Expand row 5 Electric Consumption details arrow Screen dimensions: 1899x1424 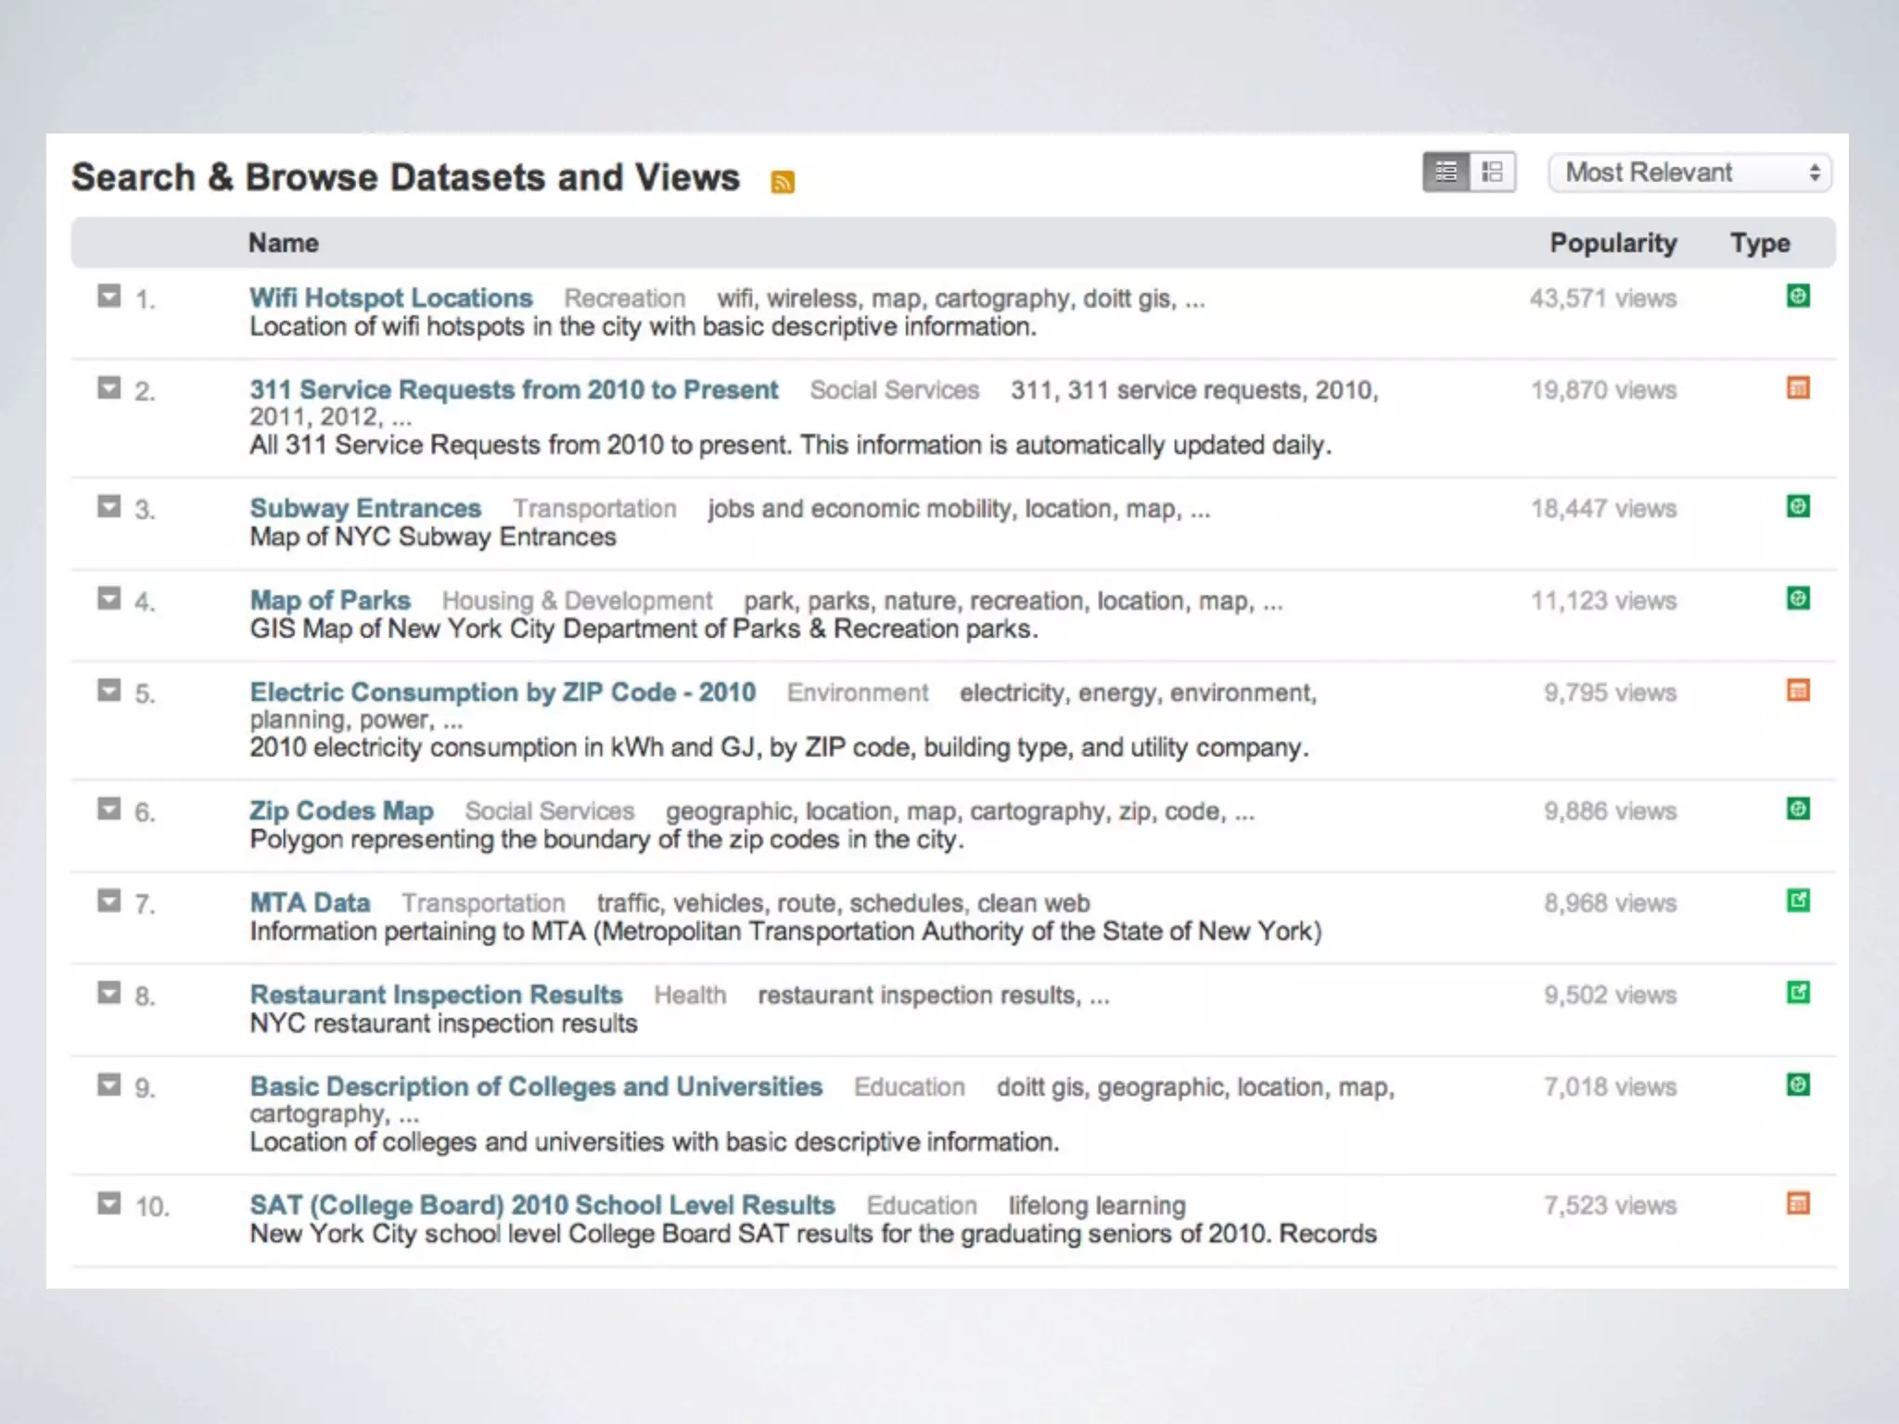[109, 691]
